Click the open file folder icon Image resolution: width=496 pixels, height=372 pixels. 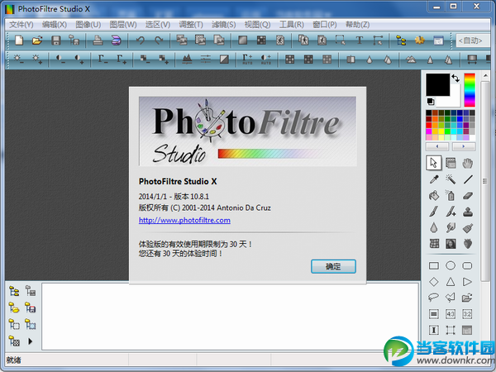36,40
